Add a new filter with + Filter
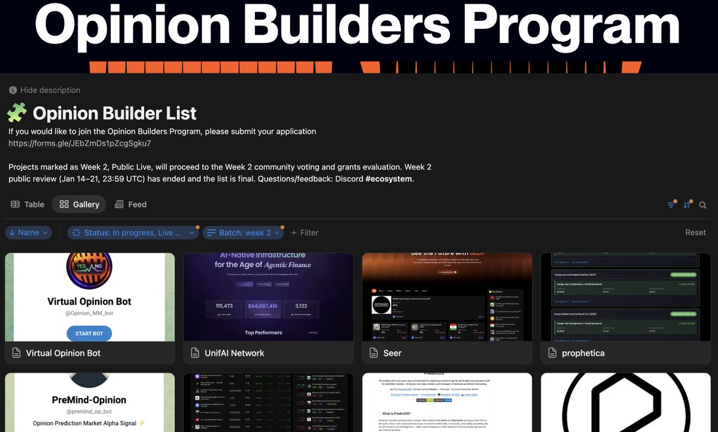Viewport: 718px width, 432px height. click(305, 232)
